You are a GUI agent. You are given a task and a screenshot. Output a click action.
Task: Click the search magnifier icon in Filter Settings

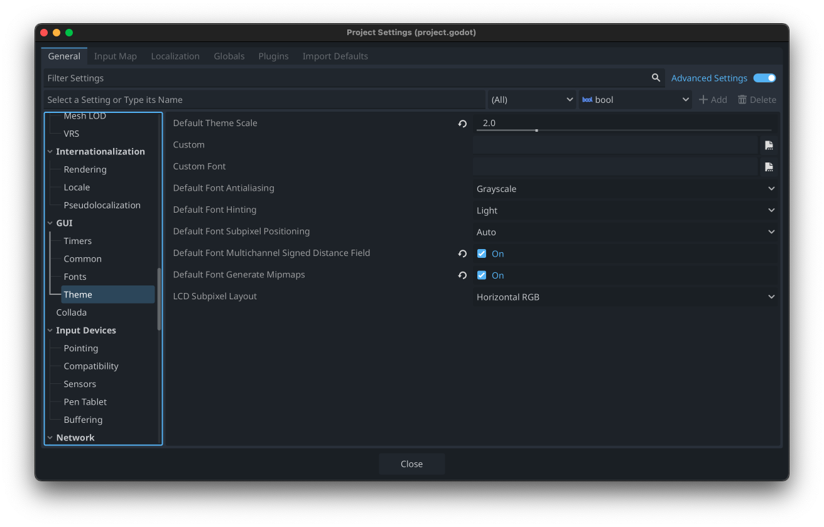point(656,78)
